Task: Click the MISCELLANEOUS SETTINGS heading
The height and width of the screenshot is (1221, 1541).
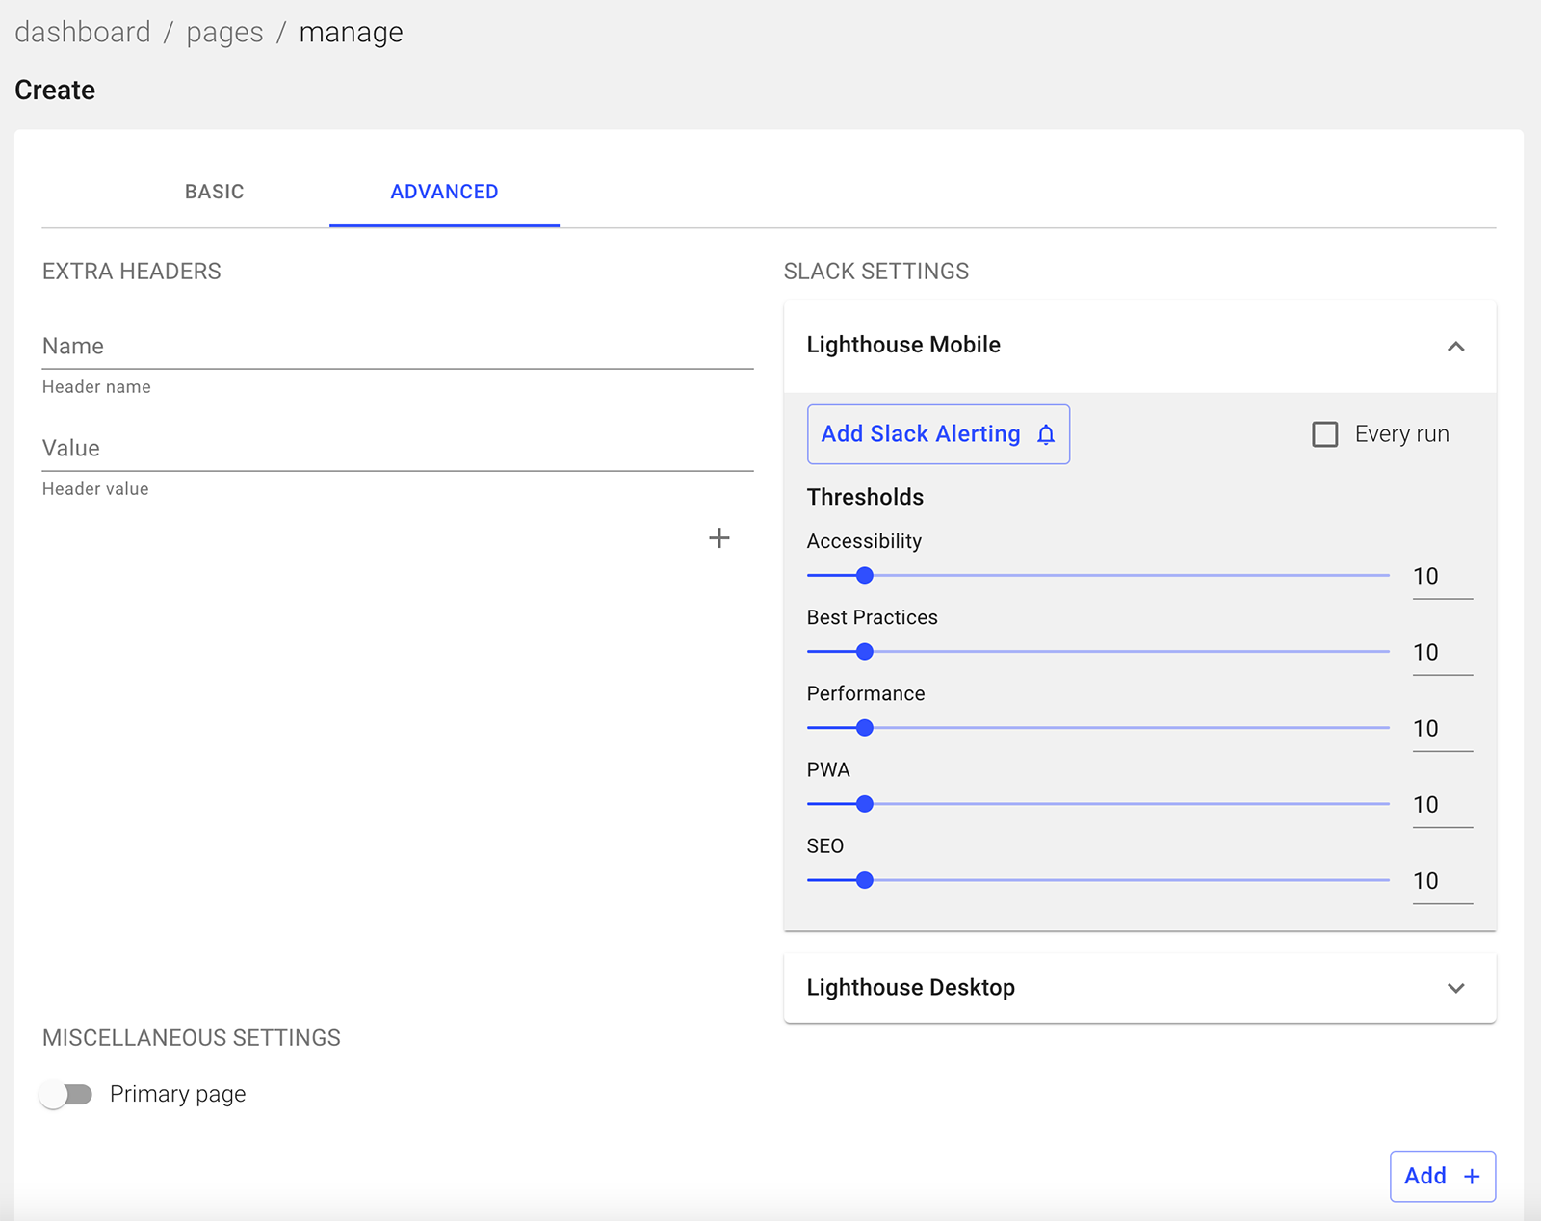Action: click(x=192, y=1038)
